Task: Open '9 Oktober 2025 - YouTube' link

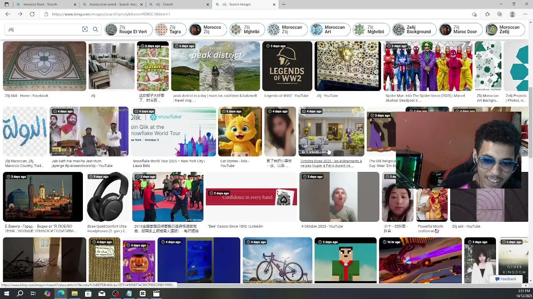Action: coord(322,226)
